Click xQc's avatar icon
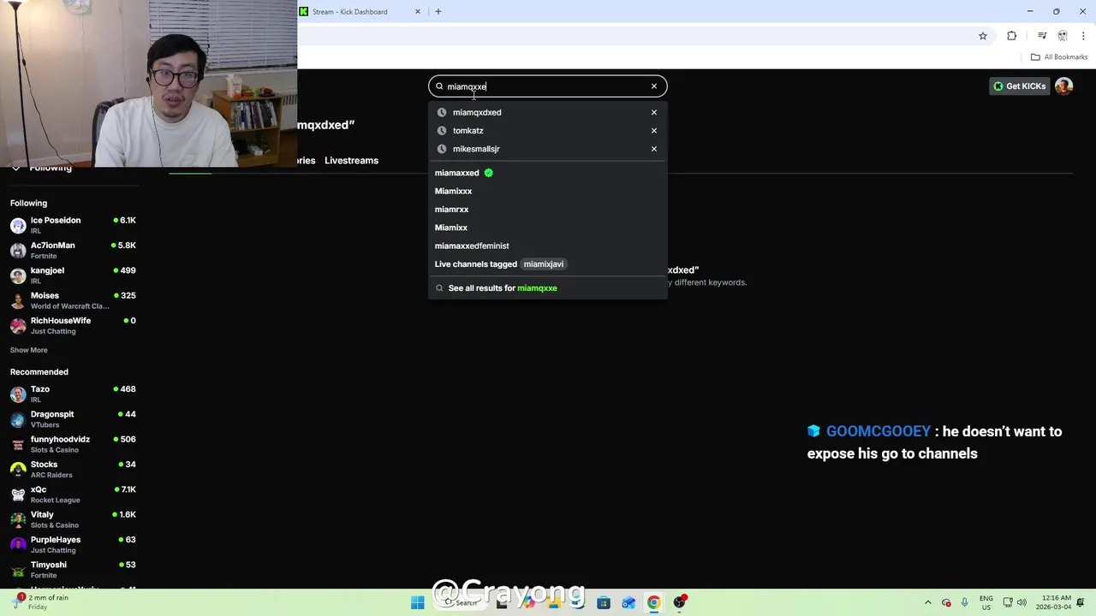The height and width of the screenshot is (616, 1096). pos(18,495)
